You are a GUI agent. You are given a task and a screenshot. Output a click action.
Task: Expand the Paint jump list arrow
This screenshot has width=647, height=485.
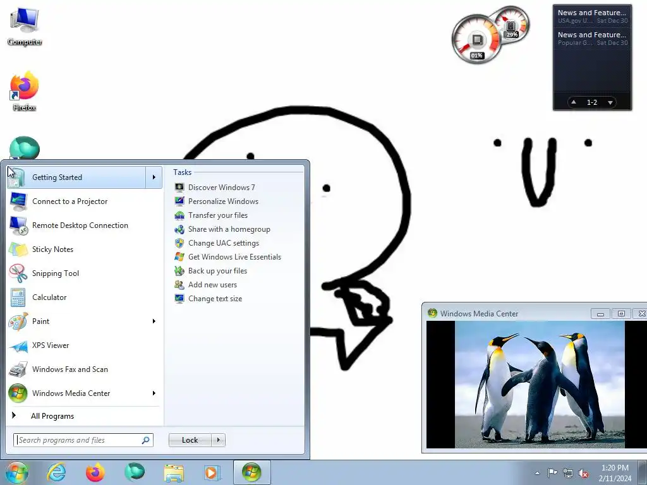[x=154, y=321]
